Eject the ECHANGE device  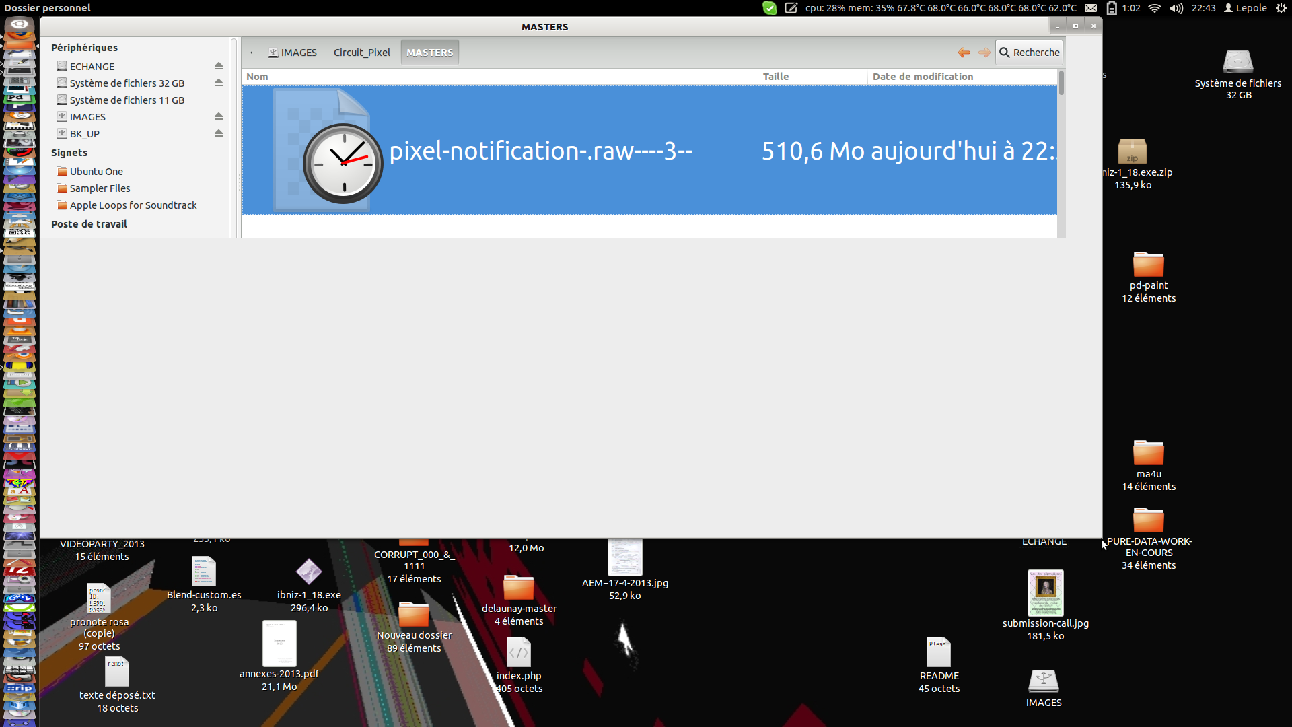[219, 66]
